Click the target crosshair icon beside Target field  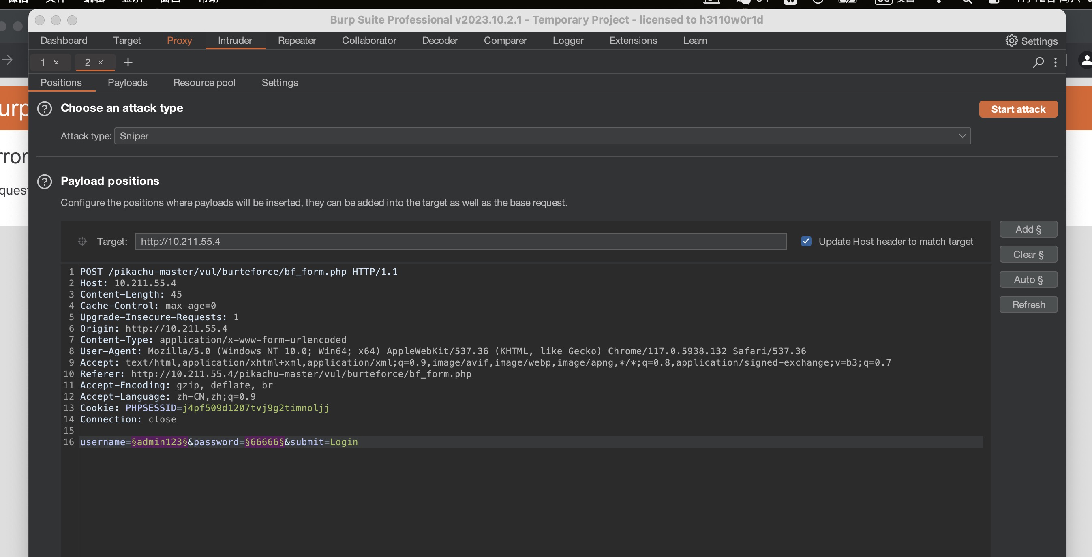click(82, 241)
